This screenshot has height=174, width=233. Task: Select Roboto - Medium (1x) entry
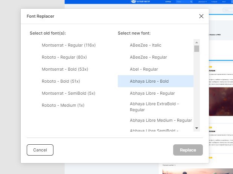[63, 105]
